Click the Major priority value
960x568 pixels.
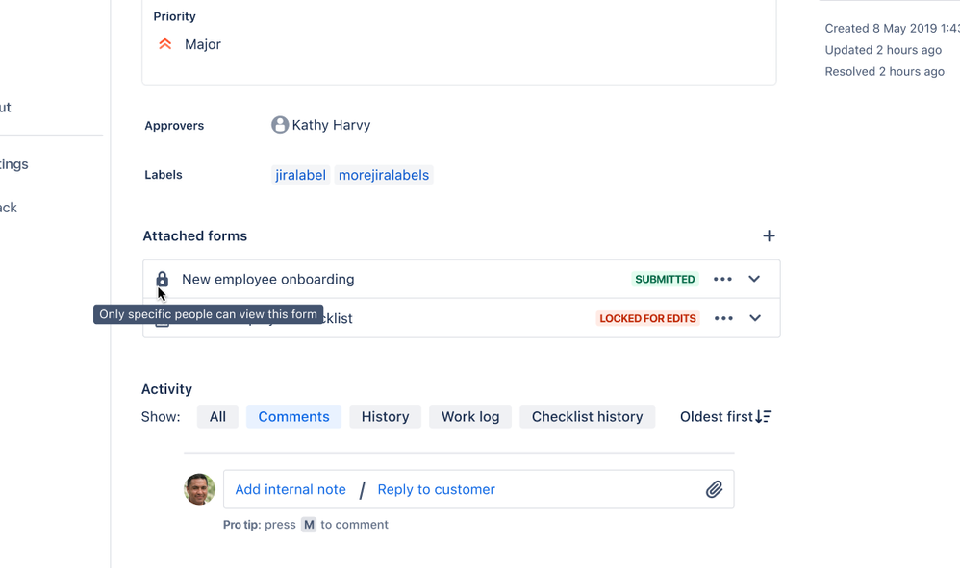pyautogui.click(x=203, y=44)
